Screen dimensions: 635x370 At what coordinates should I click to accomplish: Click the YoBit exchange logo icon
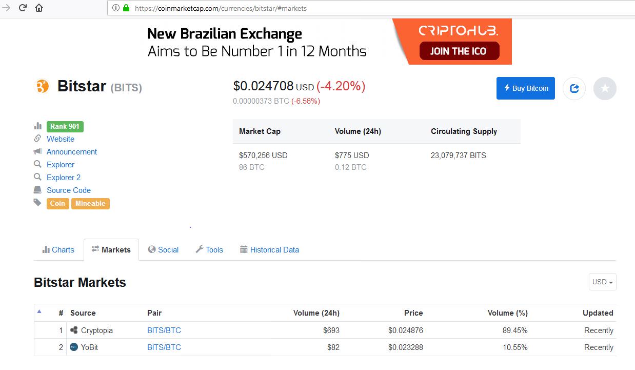(x=74, y=347)
